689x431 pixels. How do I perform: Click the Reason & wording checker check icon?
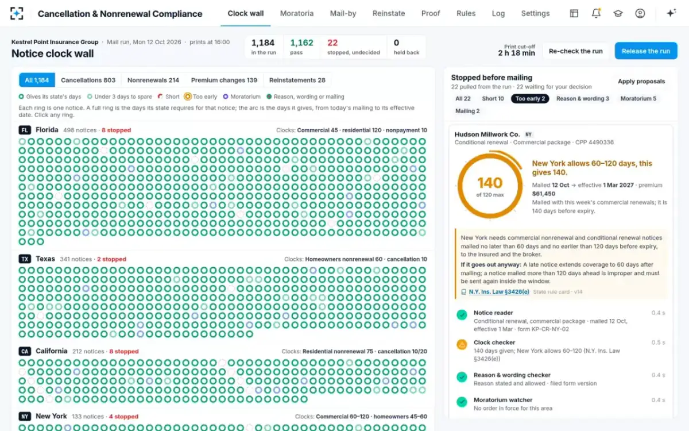click(462, 377)
